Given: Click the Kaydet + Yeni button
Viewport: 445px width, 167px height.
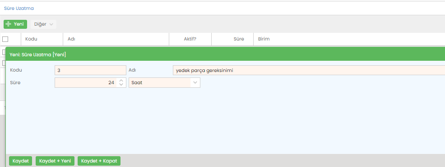Looking at the screenshot, I should click(x=55, y=161).
